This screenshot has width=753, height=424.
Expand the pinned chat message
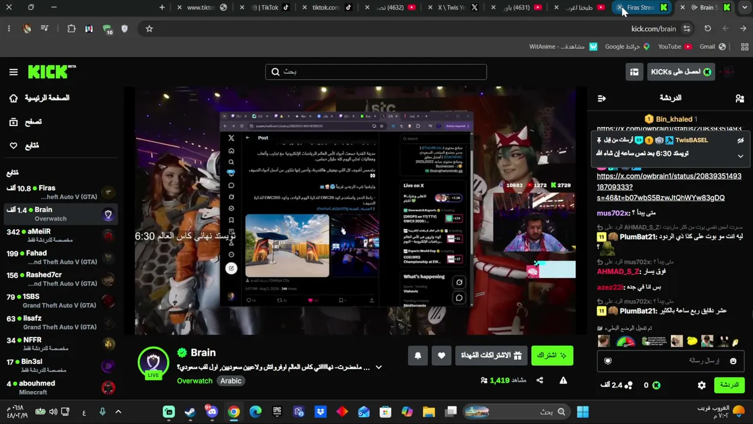coord(741,156)
